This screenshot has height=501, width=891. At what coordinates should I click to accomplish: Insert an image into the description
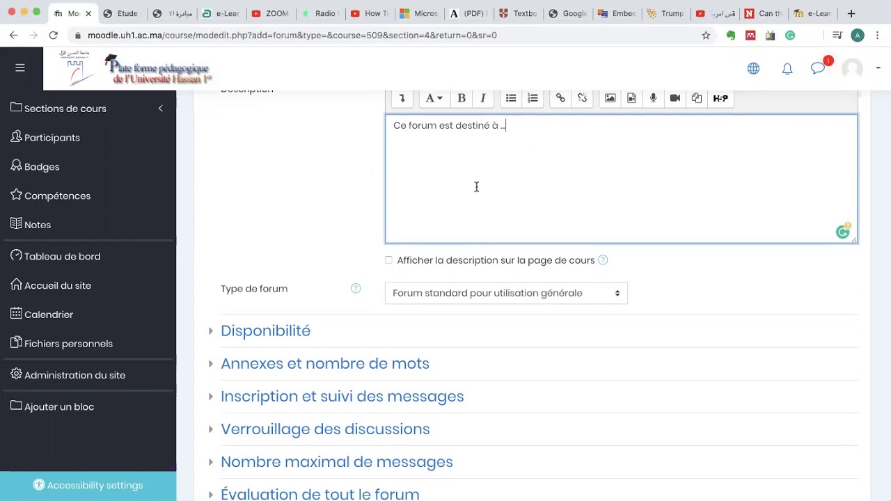point(610,98)
